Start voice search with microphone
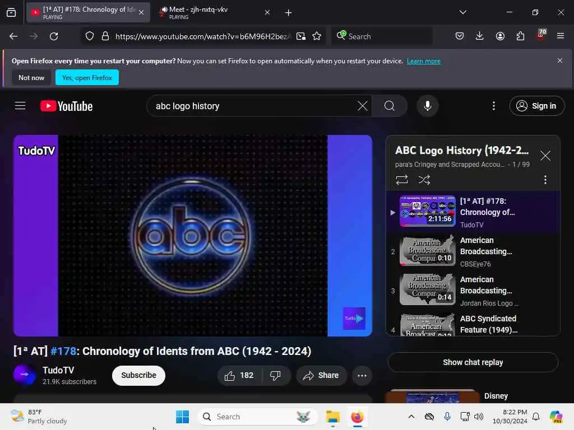The image size is (574, 430). [x=428, y=106]
